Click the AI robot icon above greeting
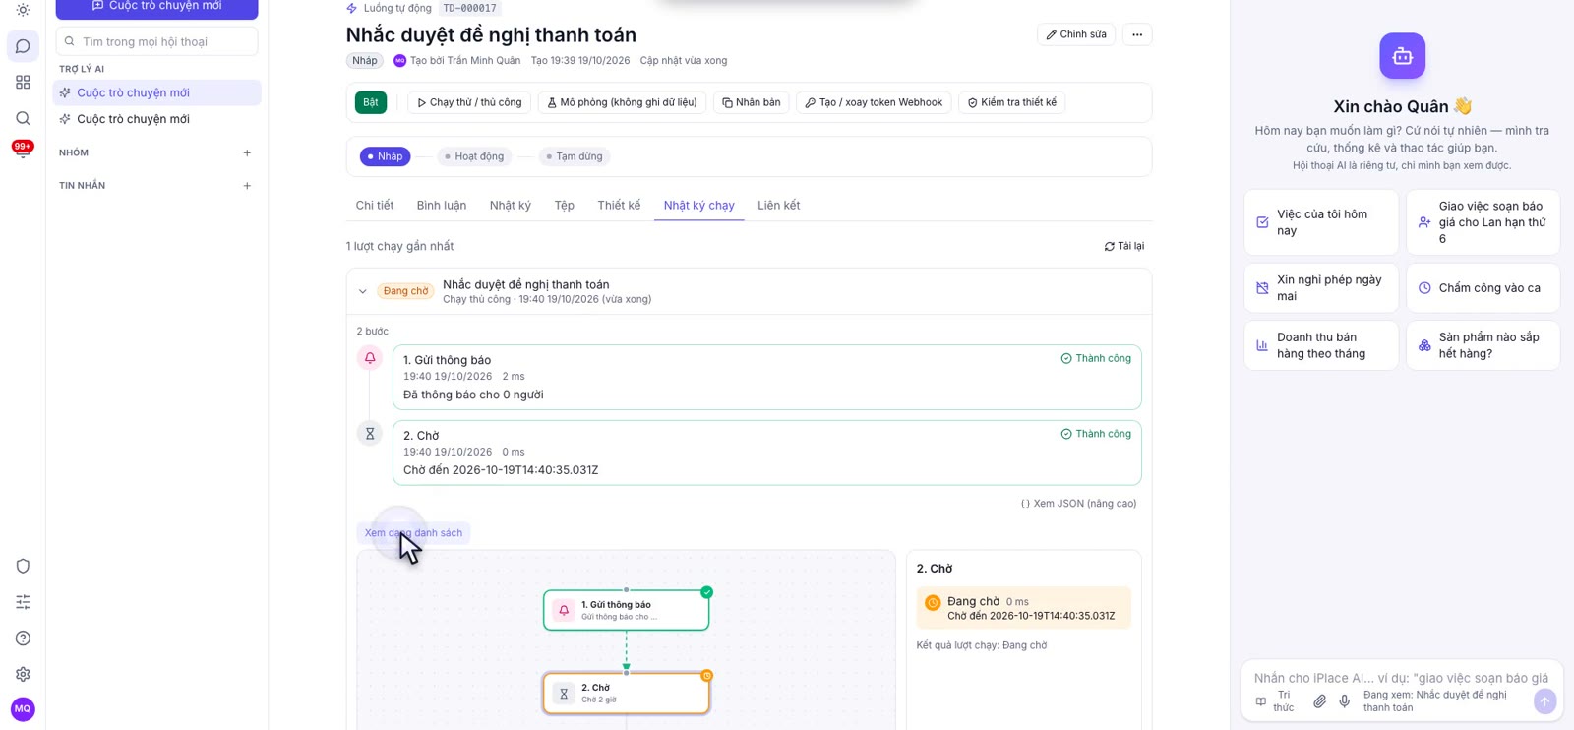This screenshot has width=1574, height=730. (x=1402, y=56)
